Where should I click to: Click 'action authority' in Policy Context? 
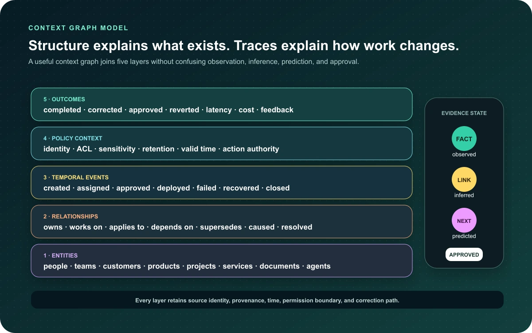pyautogui.click(x=251, y=149)
